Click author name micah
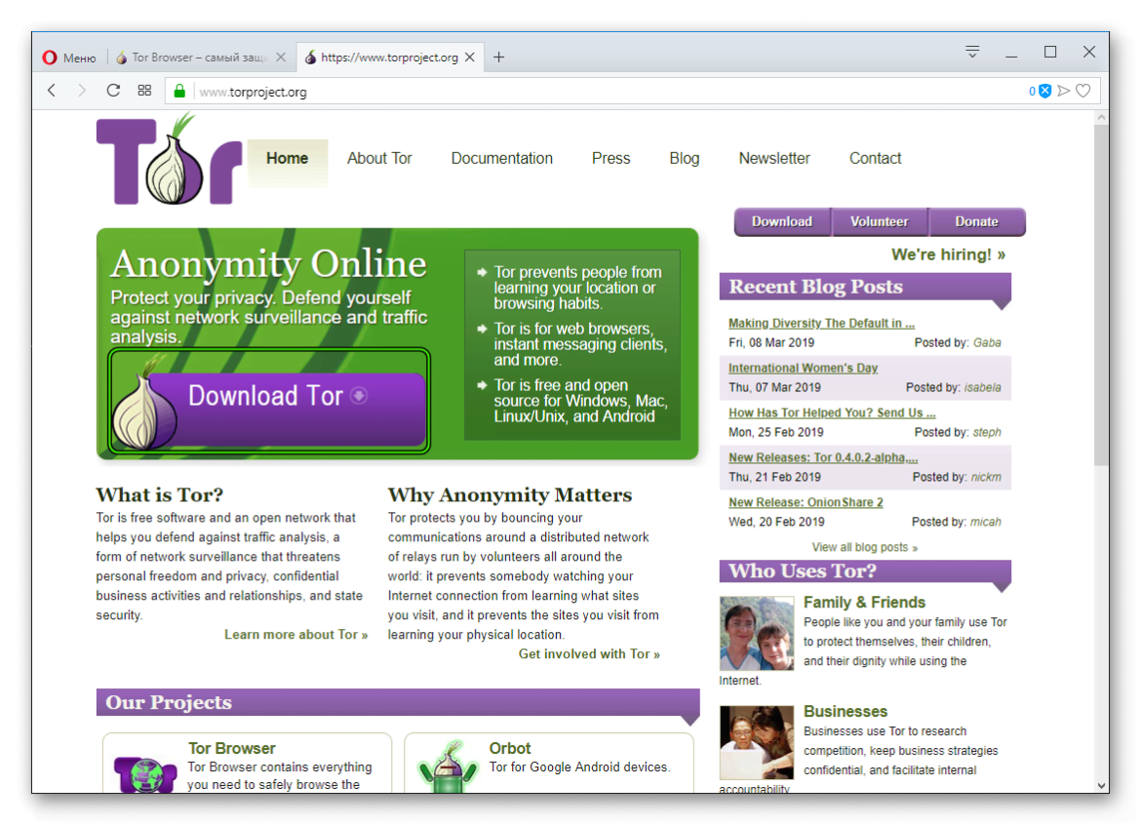Screen dimensions: 1141x825 click(985, 523)
